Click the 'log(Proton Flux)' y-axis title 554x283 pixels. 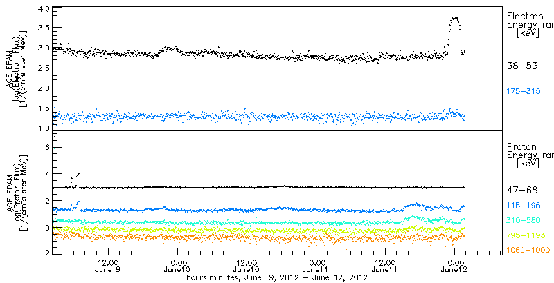point(16,193)
